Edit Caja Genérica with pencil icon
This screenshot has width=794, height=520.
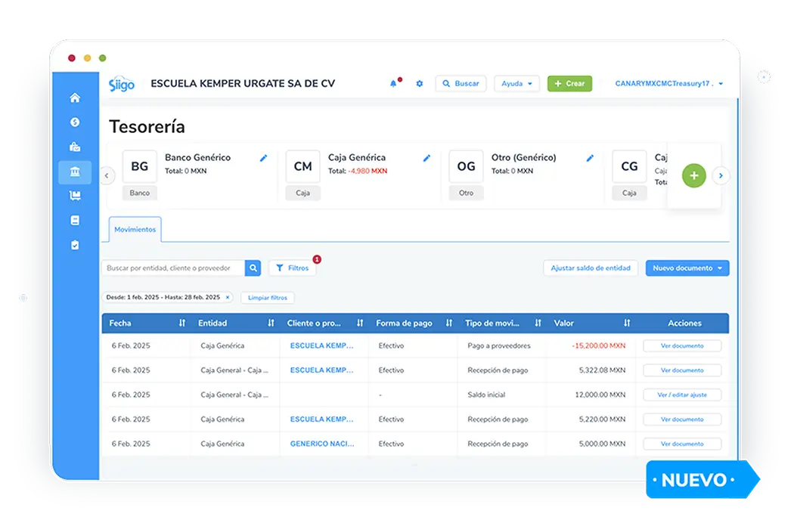point(426,158)
